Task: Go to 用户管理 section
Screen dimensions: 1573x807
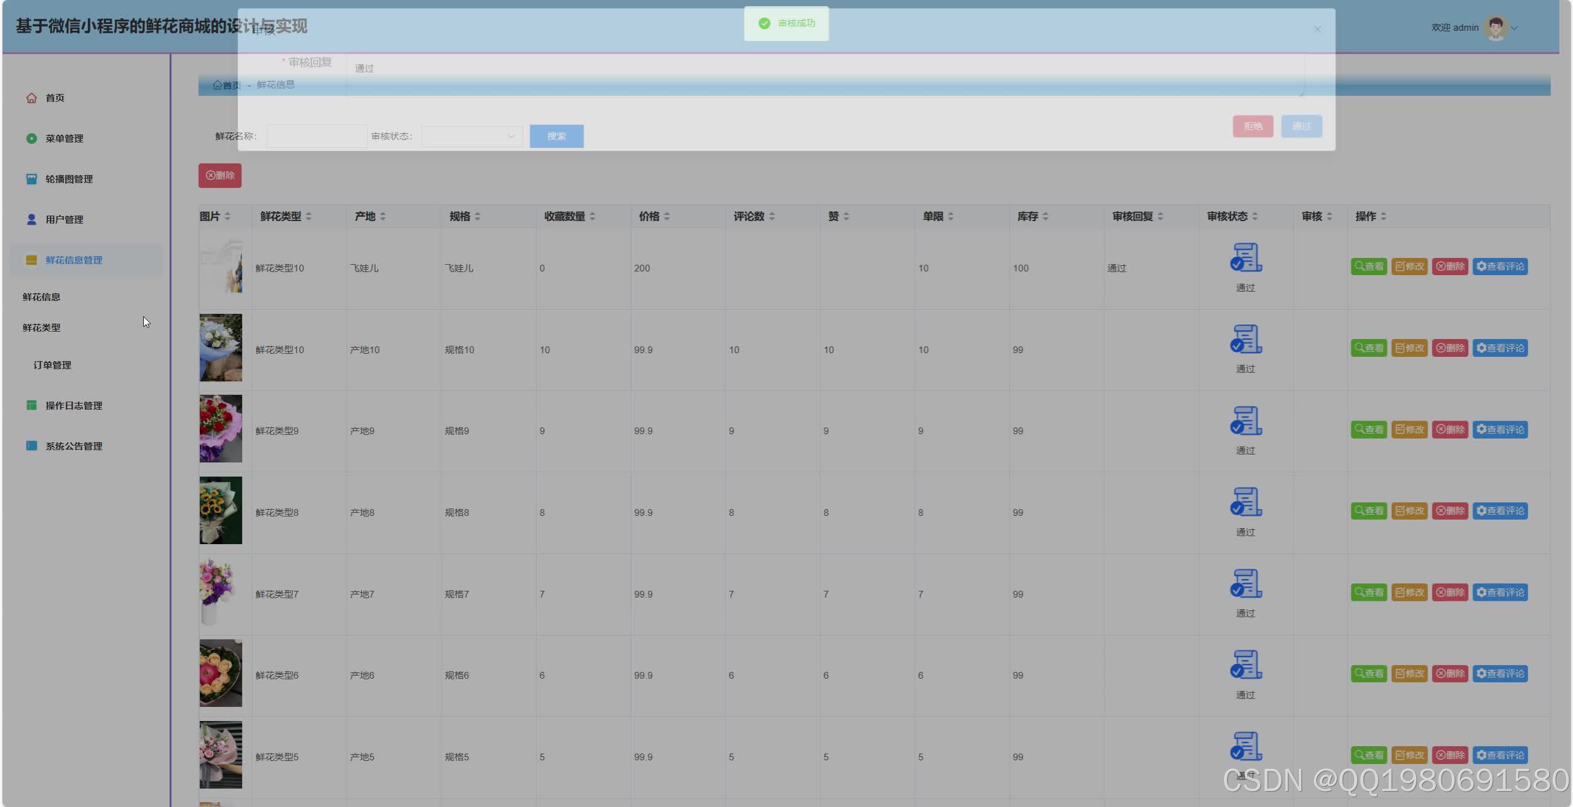Action: (x=64, y=219)
